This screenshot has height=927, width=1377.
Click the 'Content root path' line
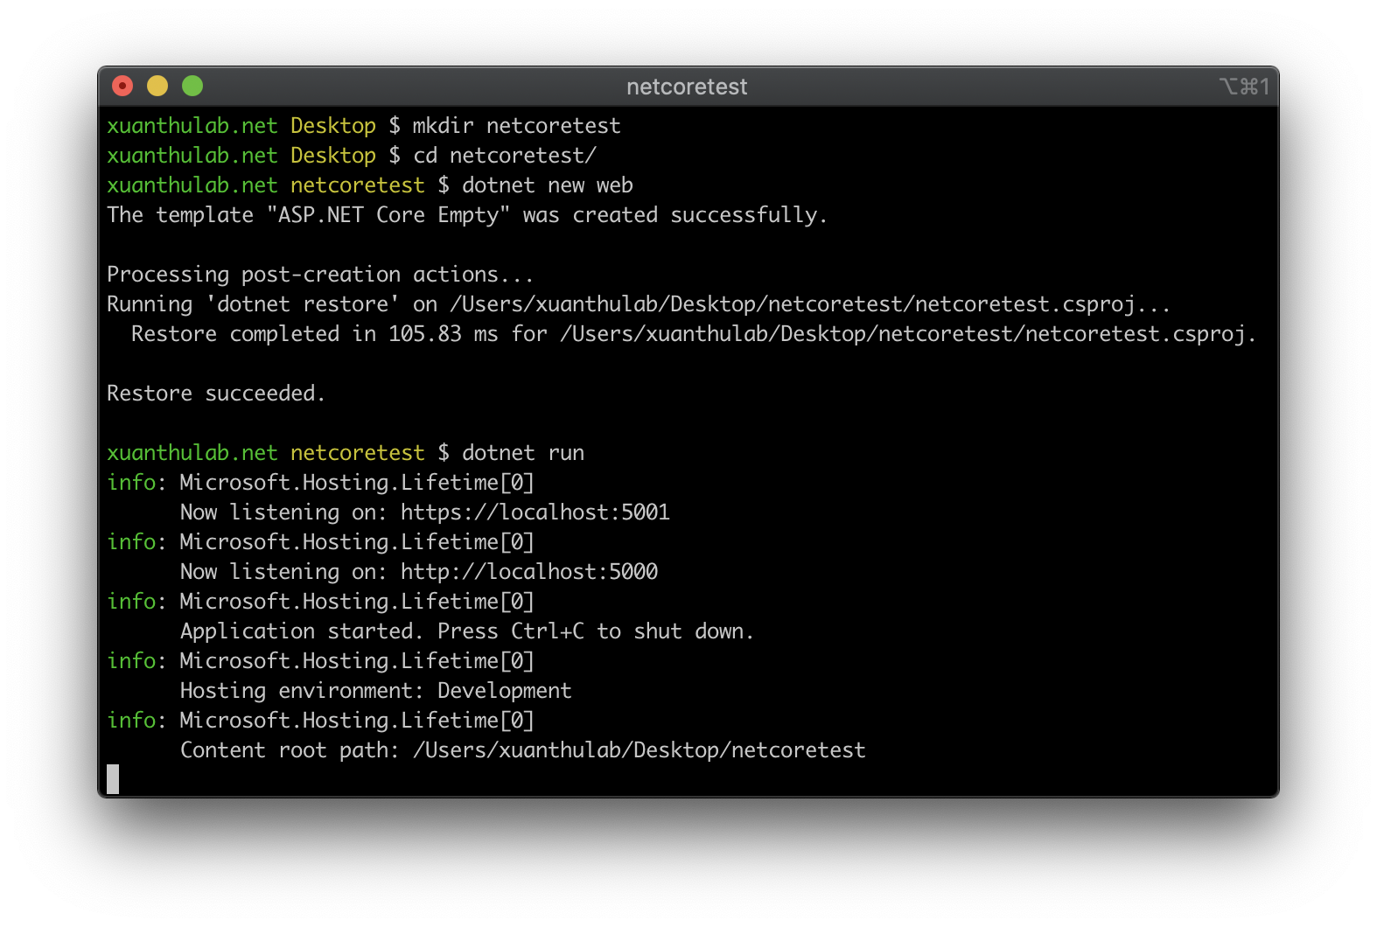tap(523, 750)
